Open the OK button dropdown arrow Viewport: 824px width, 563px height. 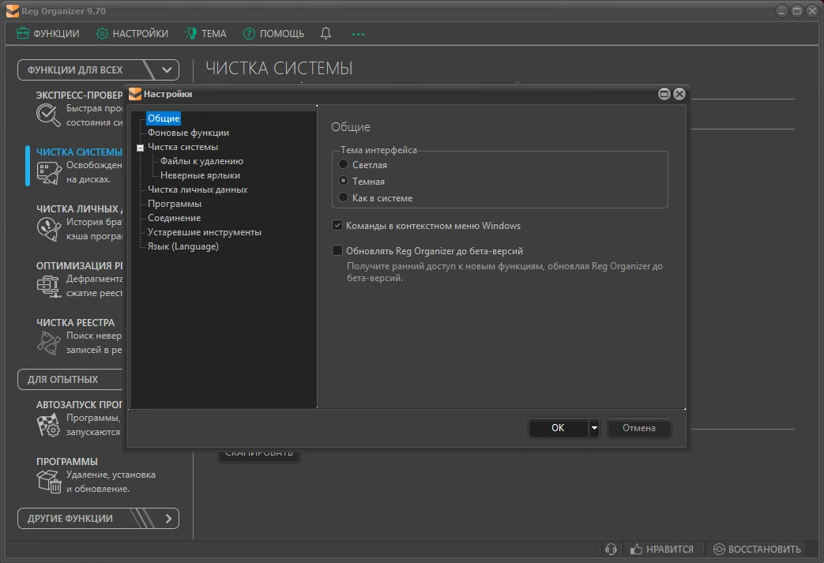point(594,427)
